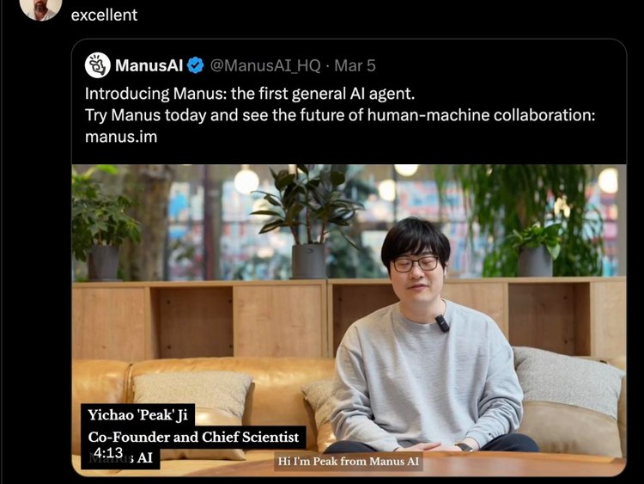
Task: Open the Mar 5 timestamp
Action: click(x=355, y=66)
